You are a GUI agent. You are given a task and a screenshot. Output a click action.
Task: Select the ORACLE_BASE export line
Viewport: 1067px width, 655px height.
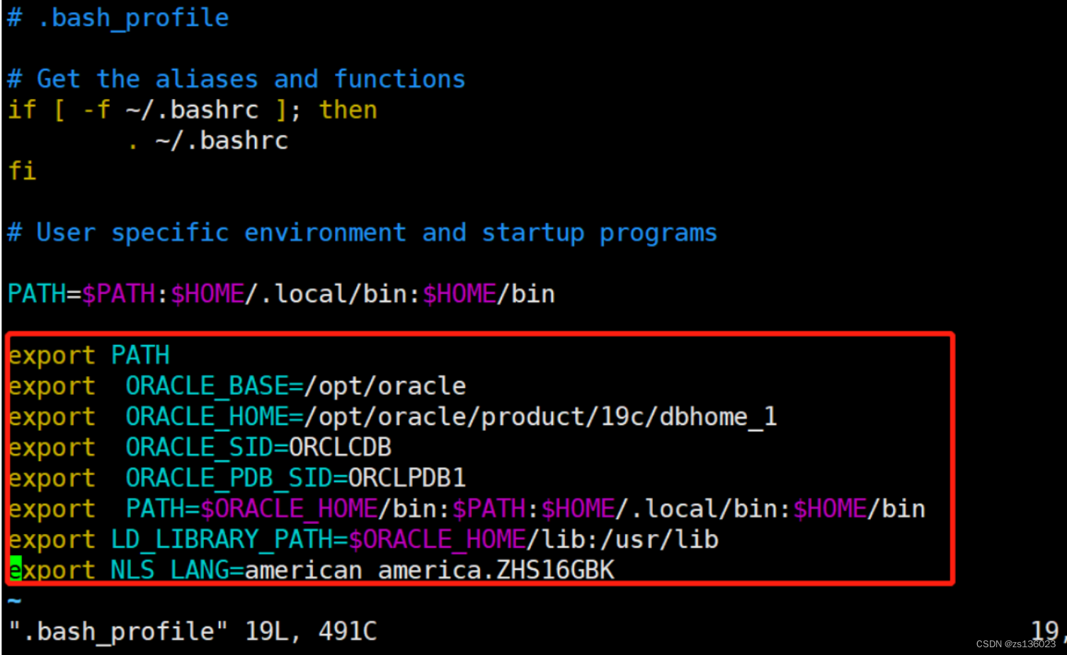234,386
